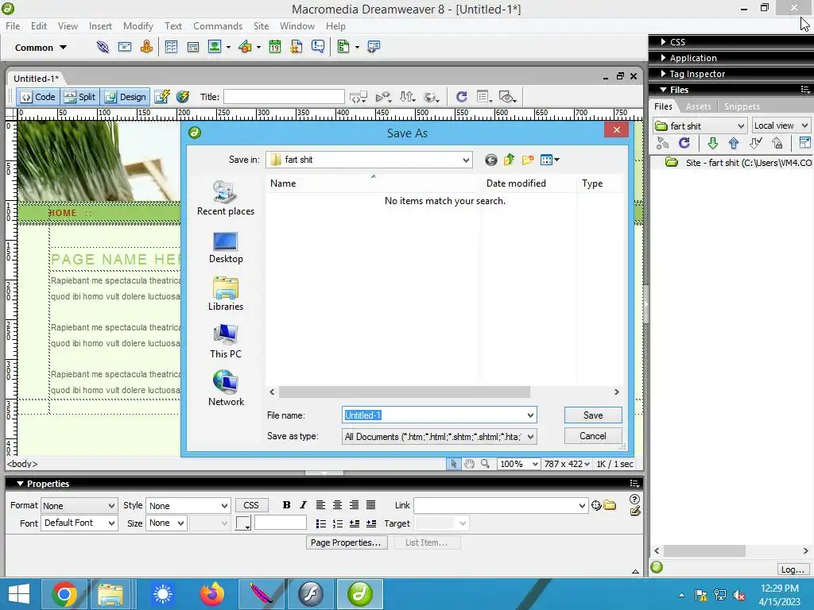This screenshot has height=610, width=814.
Task: Switch to Split view
Action: (x=80, y=97)
